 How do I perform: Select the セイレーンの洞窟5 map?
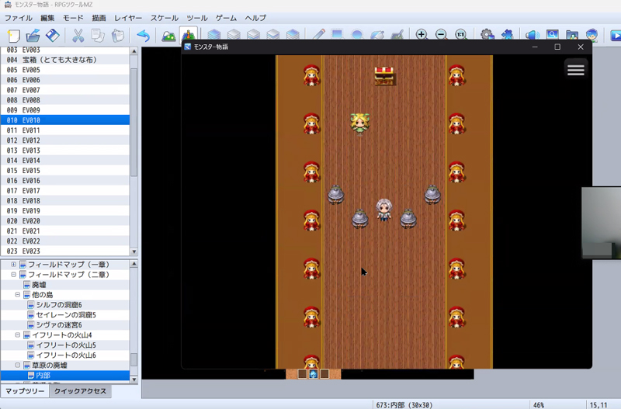[x=66, y=315]
